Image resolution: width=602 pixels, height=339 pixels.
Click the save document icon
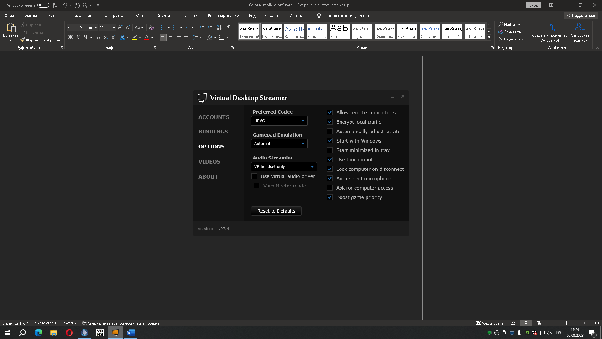55,5
